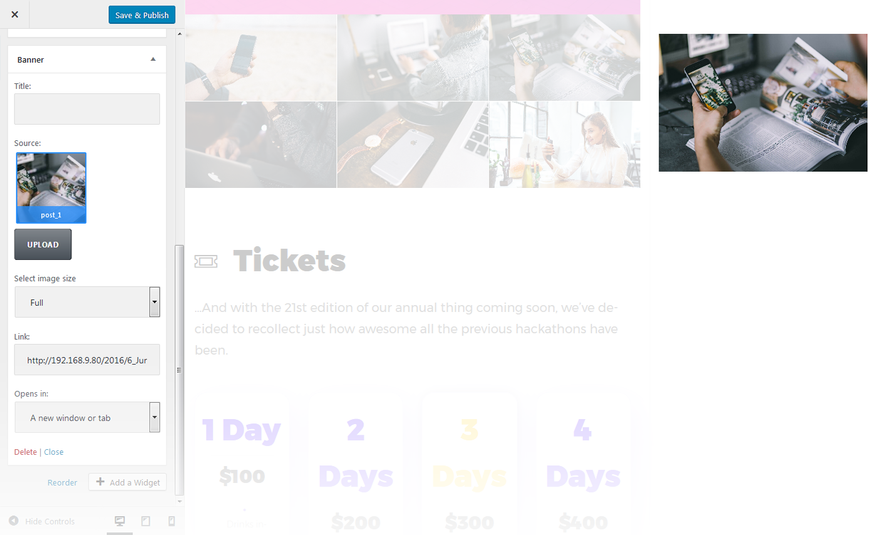Click the Delete widget link
The height and width of the screenshot is (535, 876).
[26, 452]
